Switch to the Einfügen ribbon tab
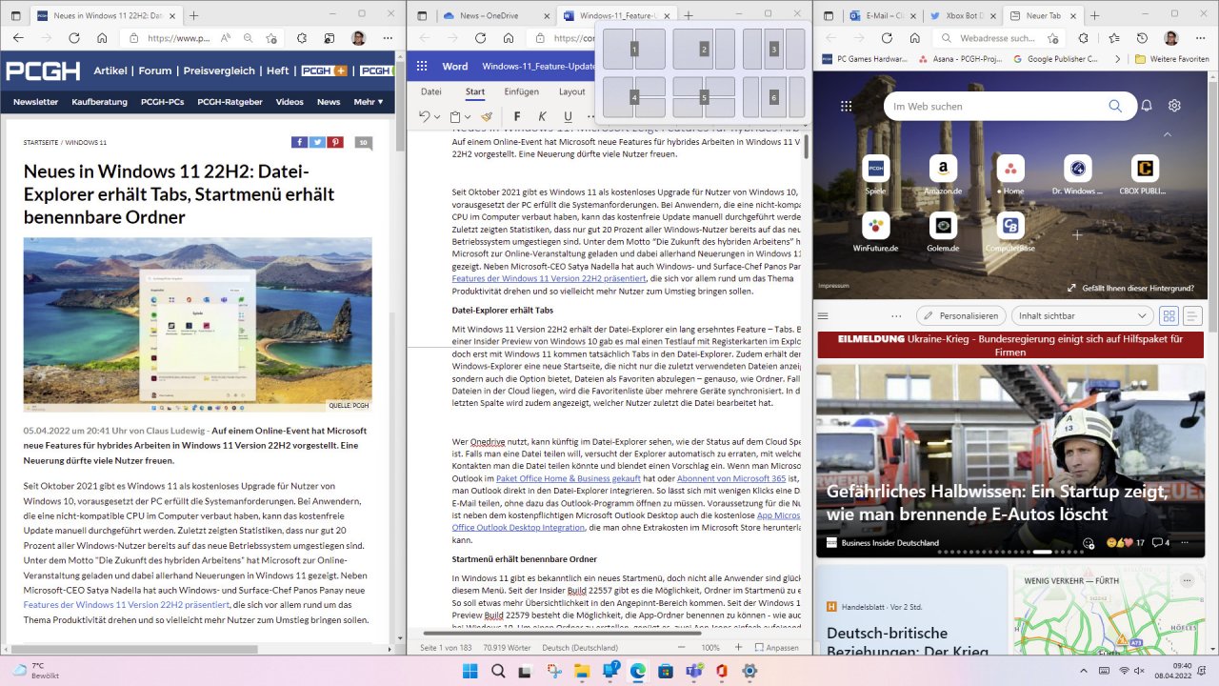The width and height of the screenshot is (1219, 686). [x=521, y=92]
